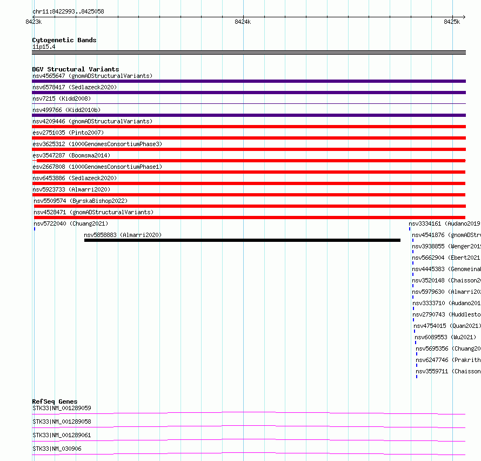Viewport: 481px width, 461px height.
Task: Select nsv4541876 gnomAD variant label
Action: tap(446, 235)
